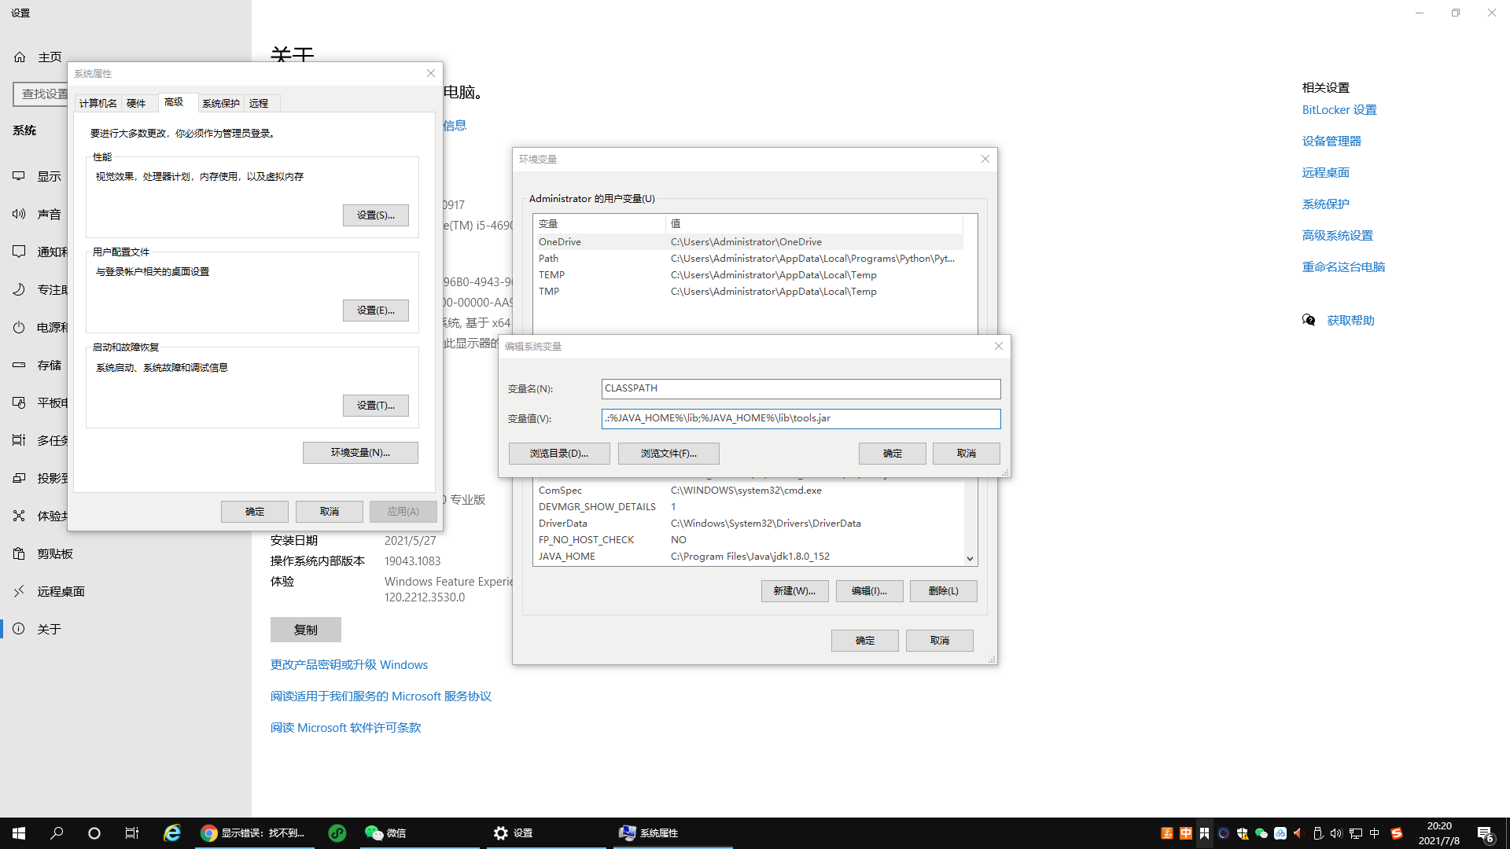Open the BitLocker 设置 link
The height and width of the screenshot is (849, 1510).
[1339, 110]
